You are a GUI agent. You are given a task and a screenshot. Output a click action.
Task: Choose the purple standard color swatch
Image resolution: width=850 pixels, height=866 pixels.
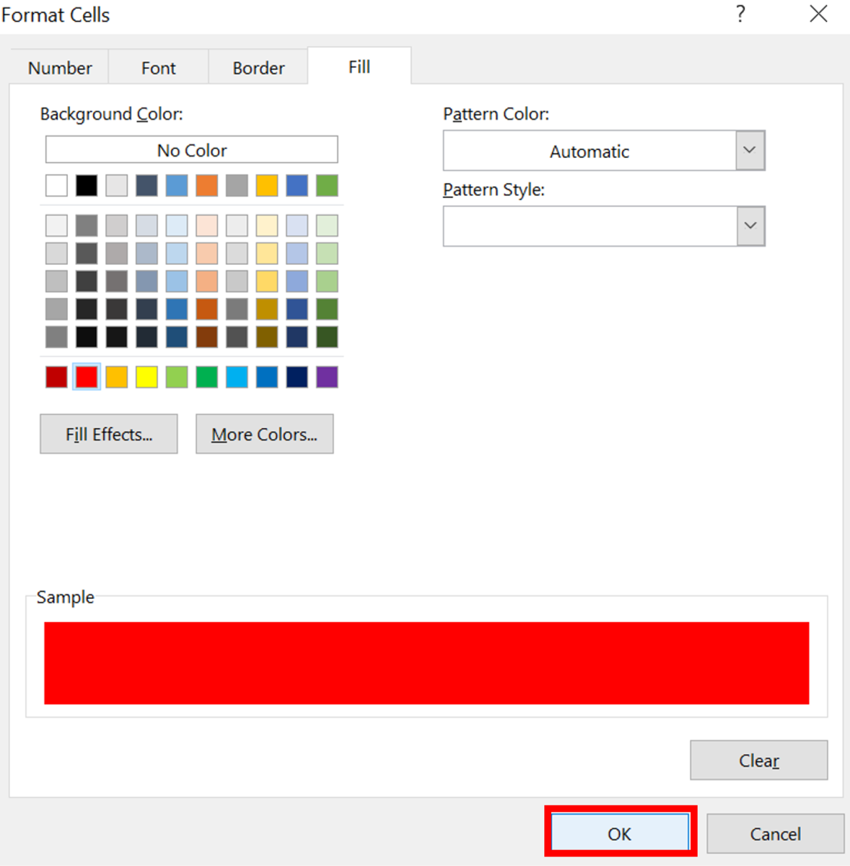327,376
